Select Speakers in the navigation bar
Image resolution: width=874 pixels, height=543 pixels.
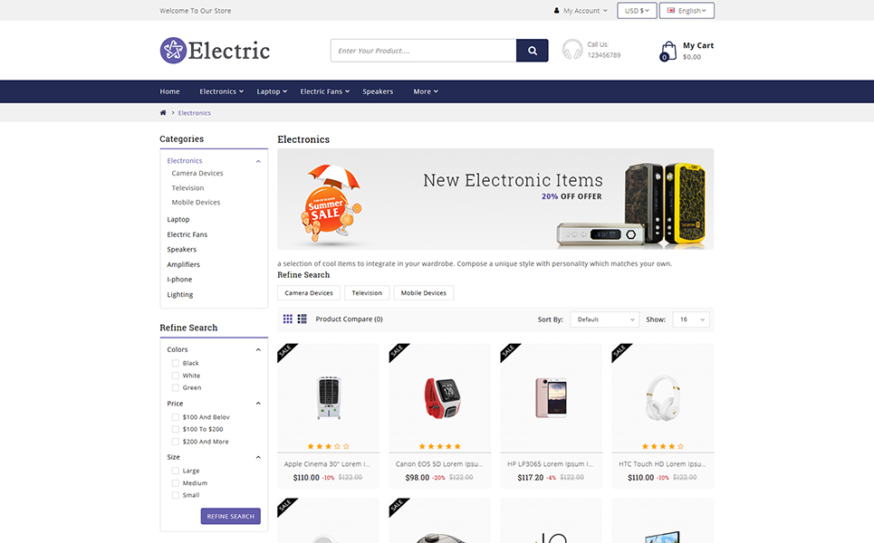point(378,91)
